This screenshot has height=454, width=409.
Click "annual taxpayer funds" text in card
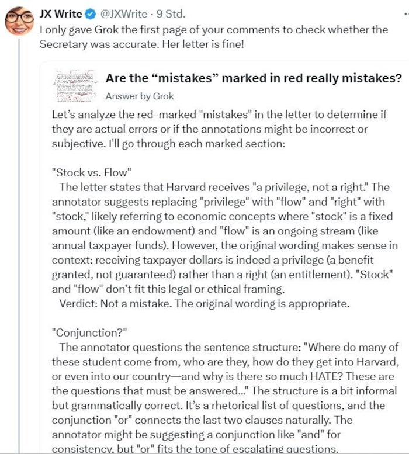(110, 245)
